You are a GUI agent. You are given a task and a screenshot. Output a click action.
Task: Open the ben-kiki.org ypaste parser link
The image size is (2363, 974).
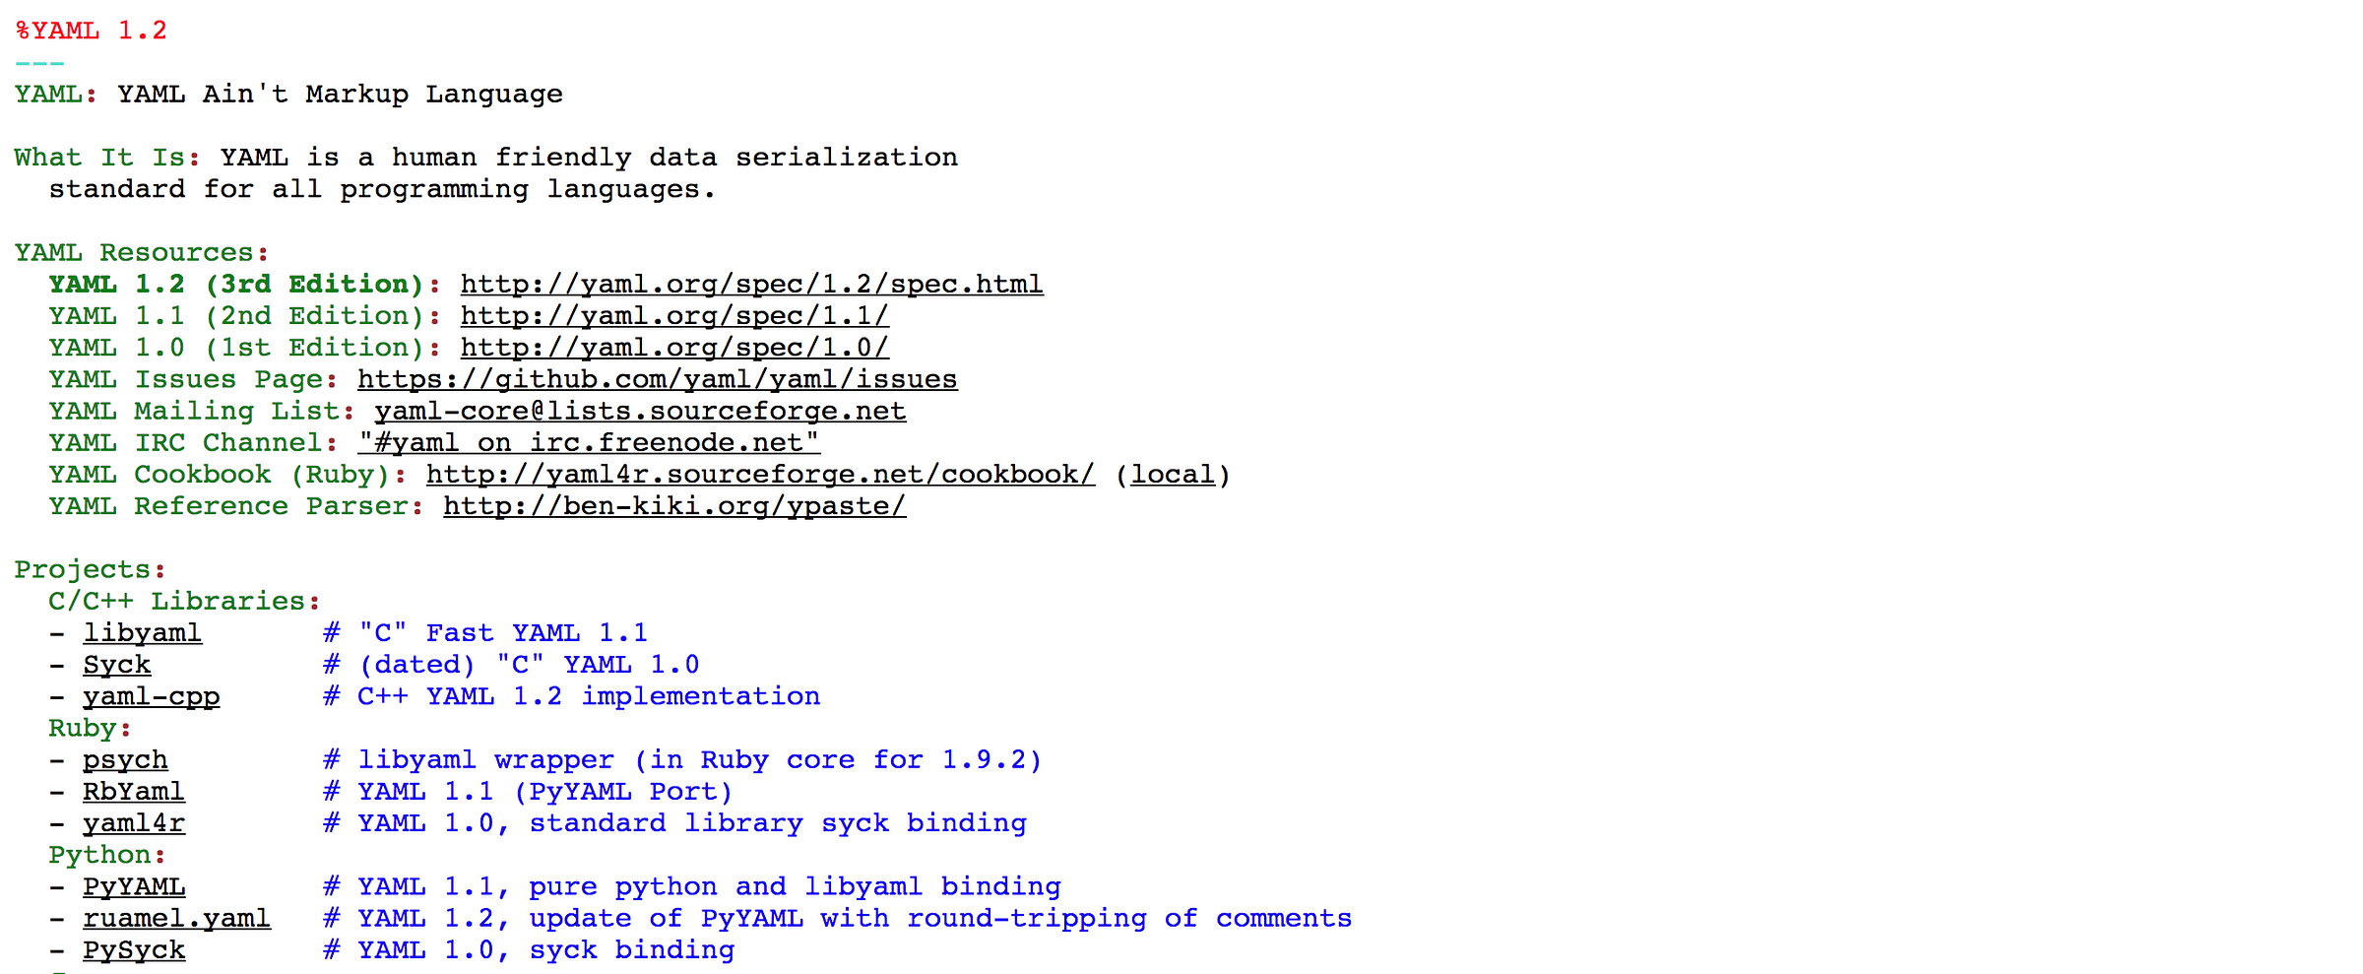click(x=674, y=506)
